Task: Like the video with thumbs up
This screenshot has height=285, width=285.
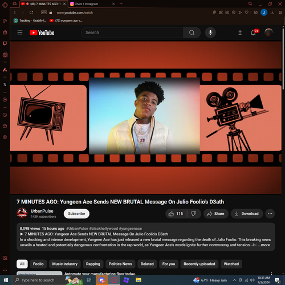Action: coord(176,214)
